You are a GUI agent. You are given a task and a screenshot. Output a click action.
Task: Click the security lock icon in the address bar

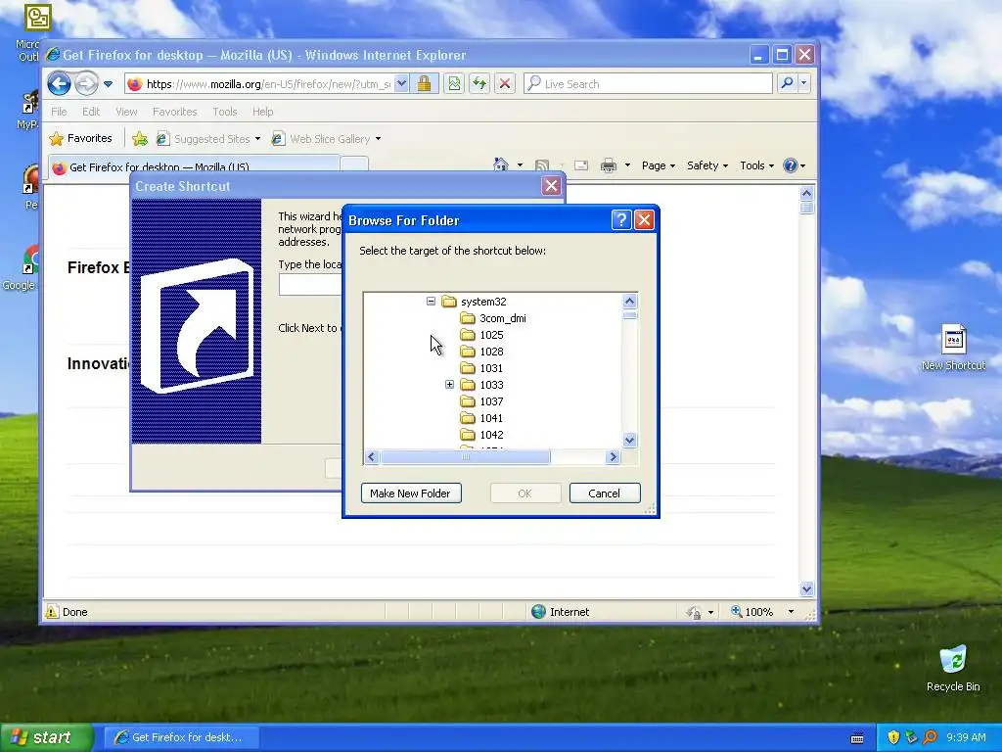[424, 84]
